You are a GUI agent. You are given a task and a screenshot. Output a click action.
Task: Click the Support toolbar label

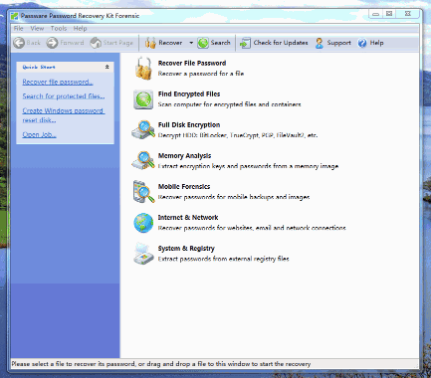click(338, 43)
